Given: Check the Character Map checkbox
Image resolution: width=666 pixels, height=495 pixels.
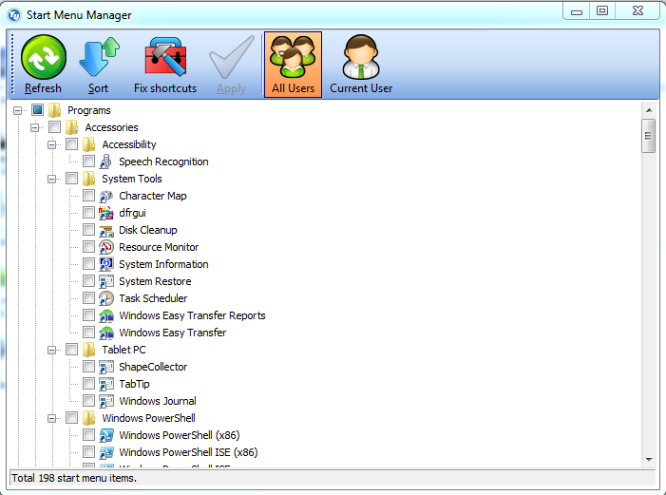Looking at the screenshot, I should pos(88,196).
